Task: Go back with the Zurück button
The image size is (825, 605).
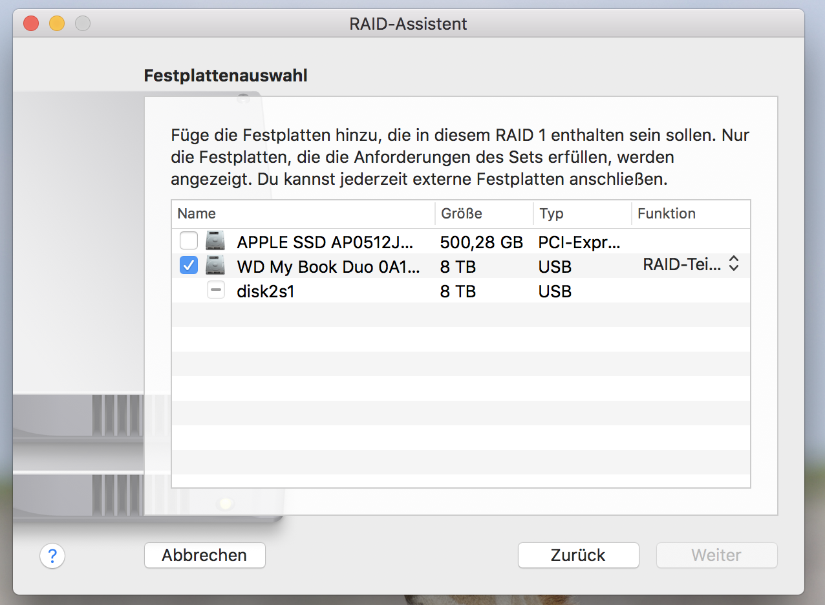Action: pyautogui.click(x=578, y=555)
